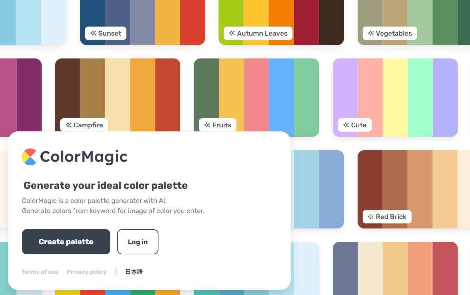
Task: Click the sparkle icon on Red Brick label
Action: 371,217
